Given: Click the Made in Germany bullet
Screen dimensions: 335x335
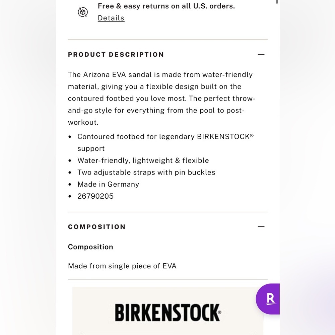Looking at the screenshot, I should click(108, 184).
